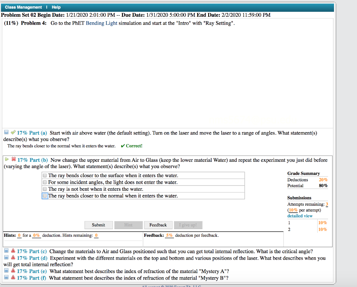This screenshot has width=357, height=287.
Task: Click the blue panel icon beside Part (e)
Action: point(6,271)
